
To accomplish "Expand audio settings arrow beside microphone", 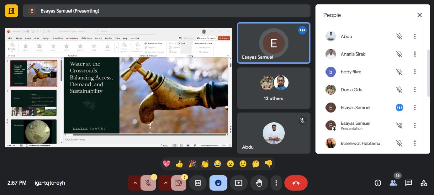I will 135,183.
